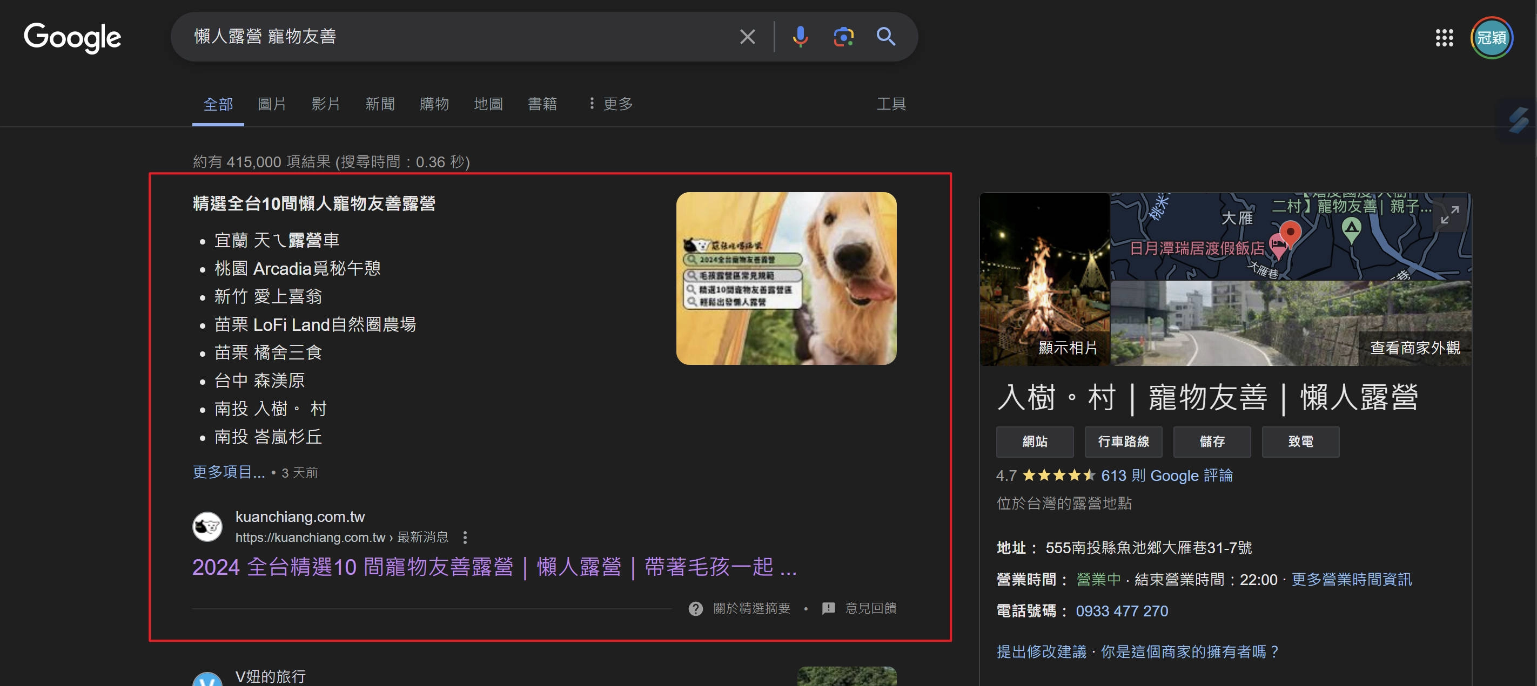The width and height of the screenshot is (1537, 686).
Task: Click the 網站 button in the business panel
Action: 1035,442
